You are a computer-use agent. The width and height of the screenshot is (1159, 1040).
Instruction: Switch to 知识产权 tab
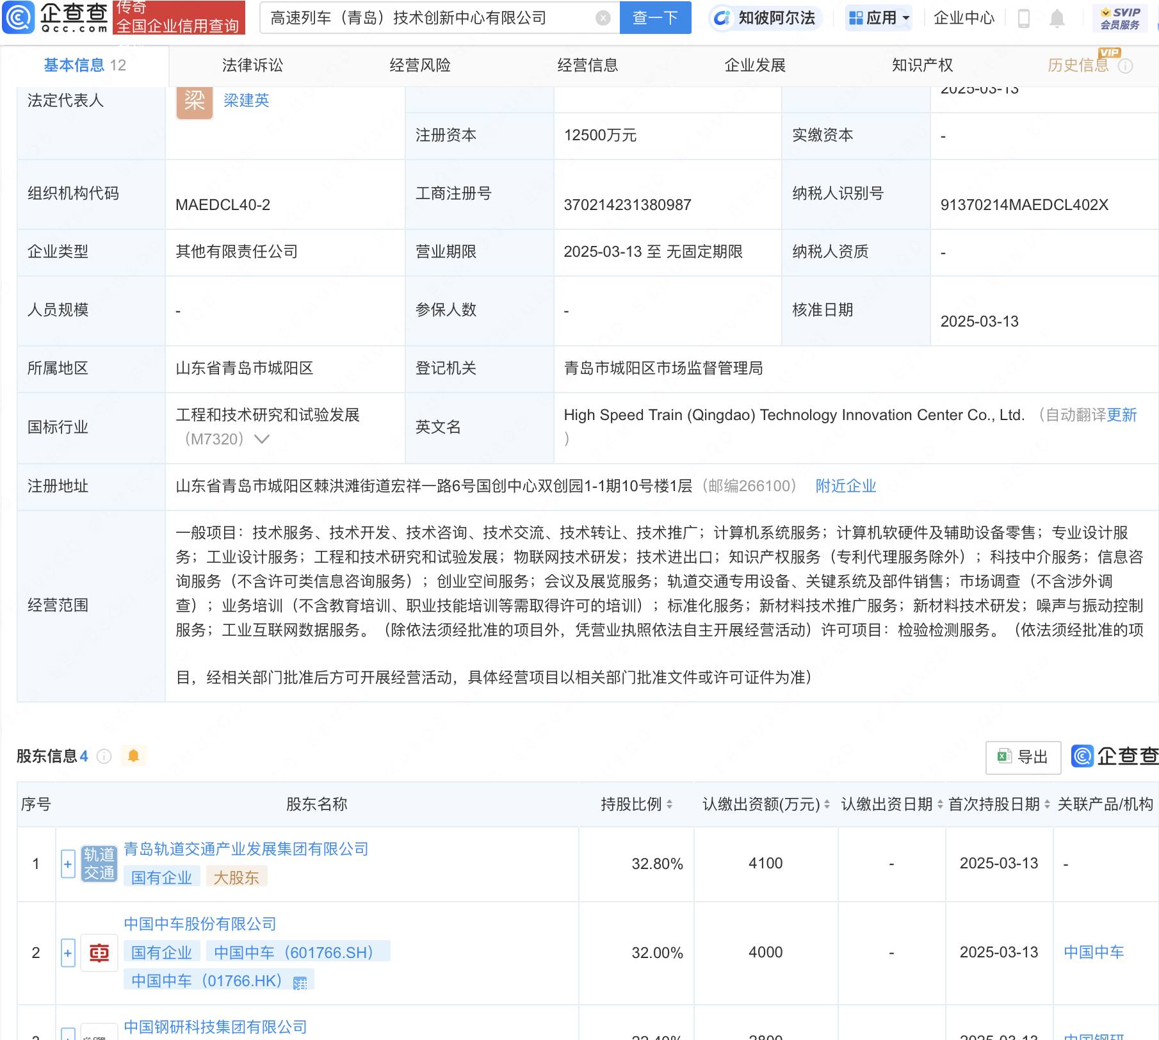coord(923,65)
